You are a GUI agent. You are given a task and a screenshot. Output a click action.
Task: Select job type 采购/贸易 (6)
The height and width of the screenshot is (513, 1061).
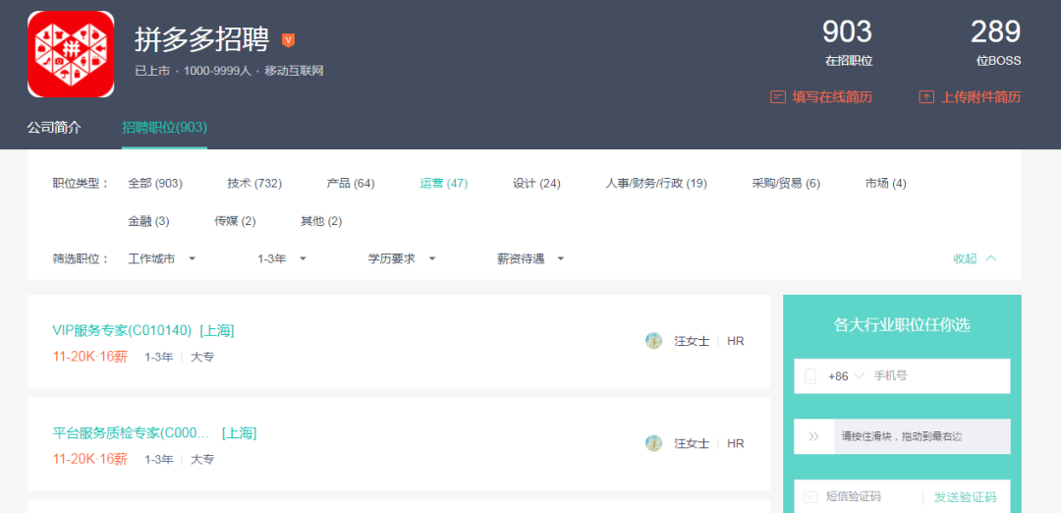pyautogui.click(x=786, y=184)
